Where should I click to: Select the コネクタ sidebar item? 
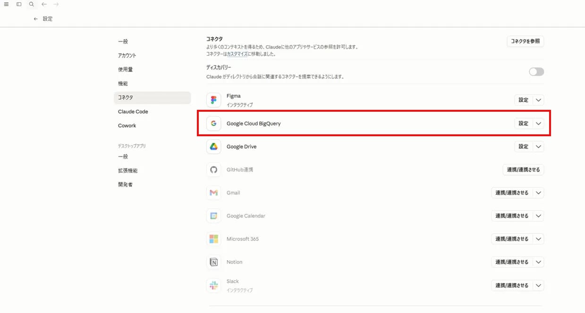coord(152,98)
